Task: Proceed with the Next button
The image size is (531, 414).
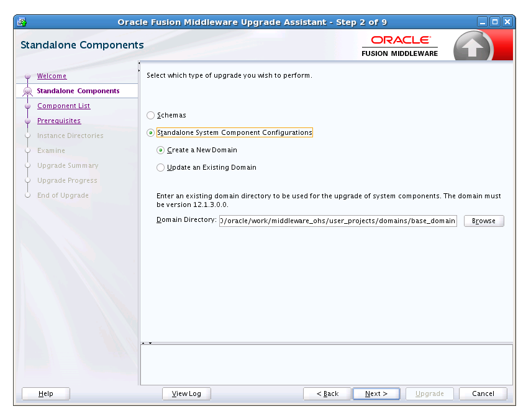Action: (x=376, y=393)
